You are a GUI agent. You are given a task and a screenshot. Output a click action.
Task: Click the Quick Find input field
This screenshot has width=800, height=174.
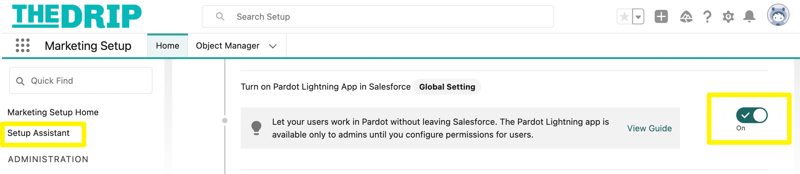pyautogui.click(x=81, y=80)
